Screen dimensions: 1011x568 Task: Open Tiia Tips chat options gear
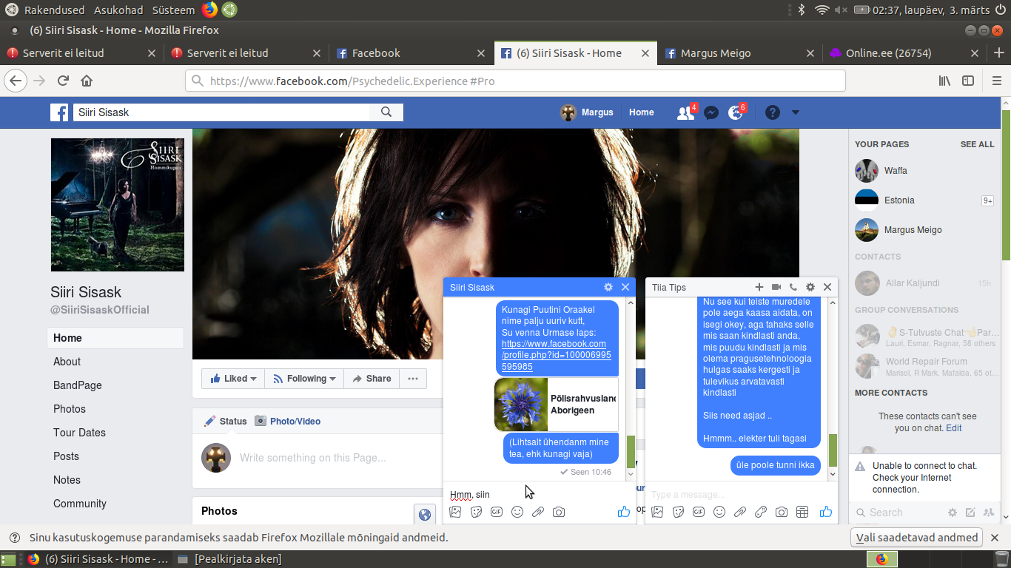coord(810,287)
